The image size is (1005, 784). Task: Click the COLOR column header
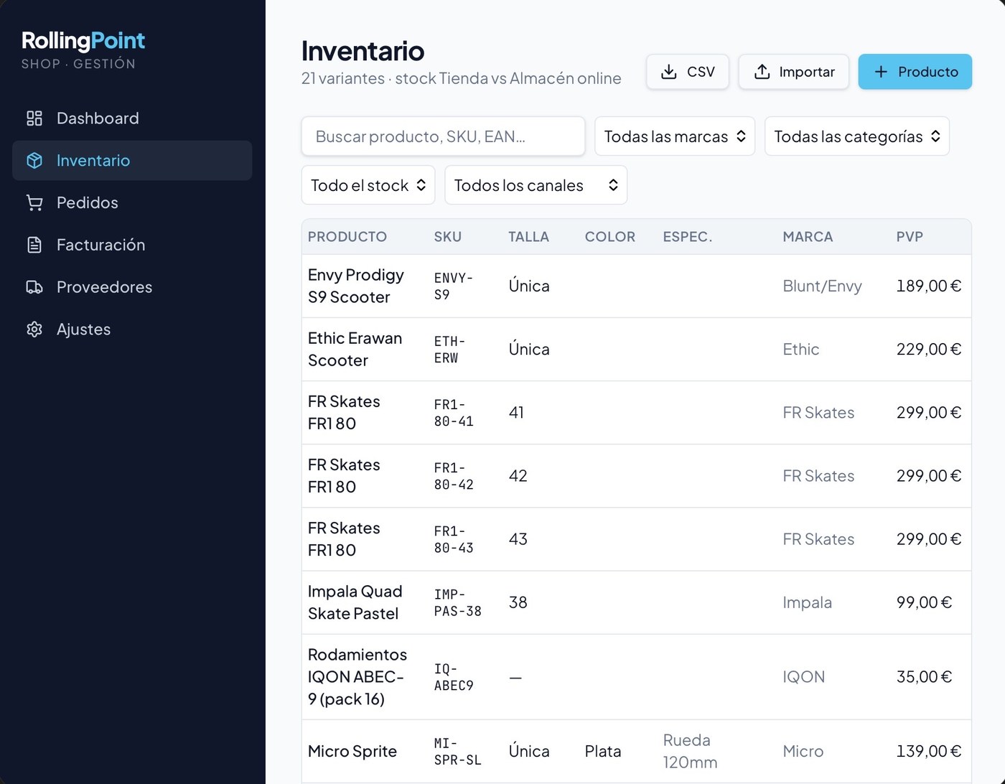[x=610, y=237]
